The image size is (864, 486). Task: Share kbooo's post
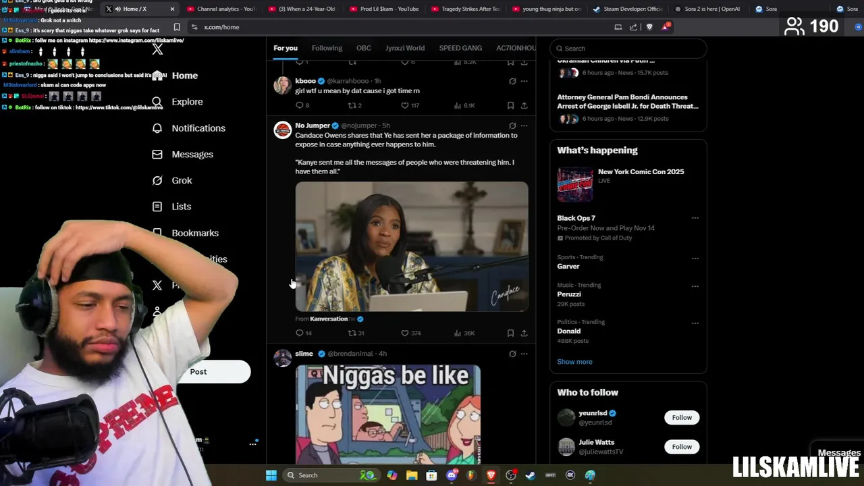pyautogui.click(x=524, y=105)
